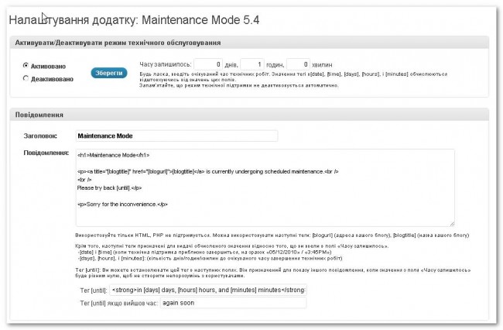Screen dimensions: 503x330
Task: Click the 'Часу залишилось:' label
Action: coord(165,64)
